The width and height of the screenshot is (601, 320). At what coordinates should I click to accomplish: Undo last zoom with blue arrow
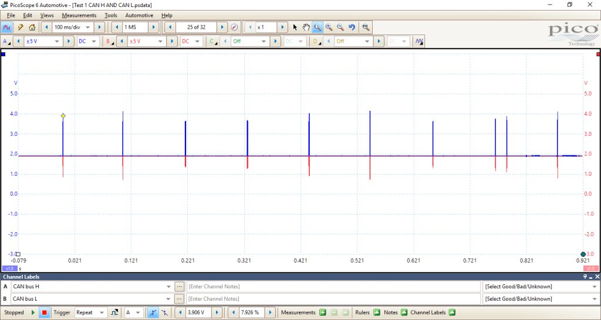pos(352,28)
